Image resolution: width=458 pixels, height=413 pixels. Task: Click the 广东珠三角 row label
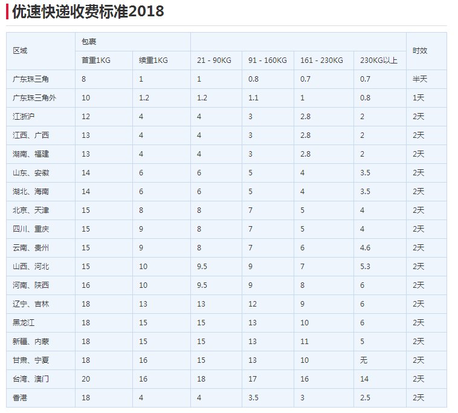pyautogui.click(x=30, y=79)
